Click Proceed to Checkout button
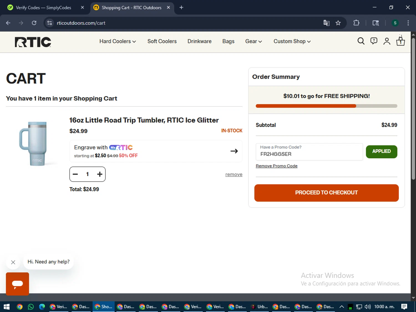The height and width of the screenshot is (312, 416). pyautogui.click(x=326, y=193)
